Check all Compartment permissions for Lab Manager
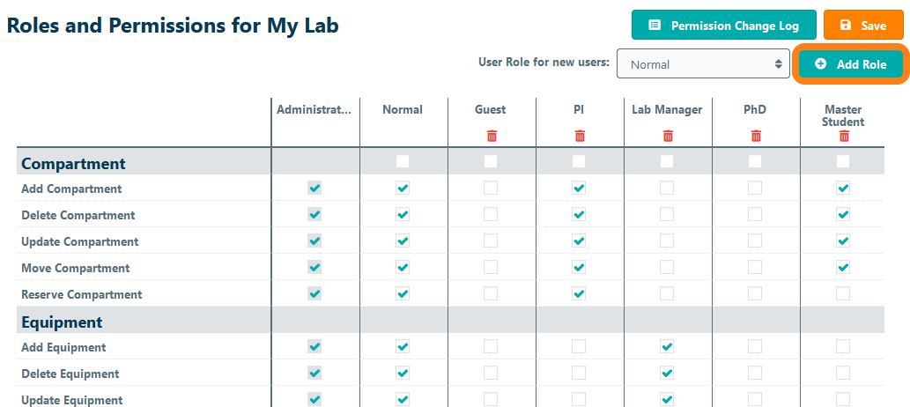910x407 pixels. point(667,161)
